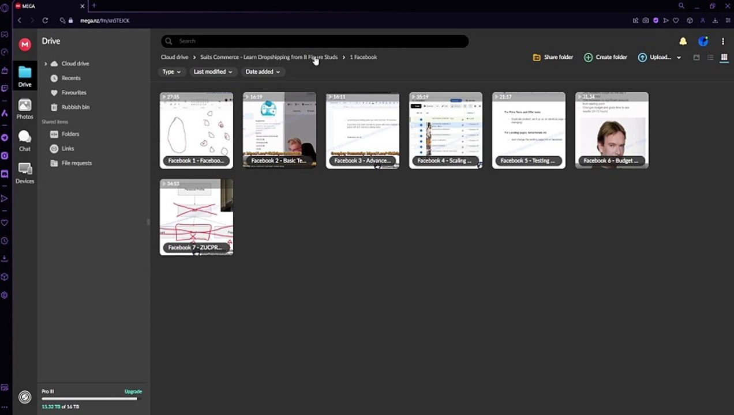Expand the Cloud drive tree

pyautogui.click(x=46, y=63)
